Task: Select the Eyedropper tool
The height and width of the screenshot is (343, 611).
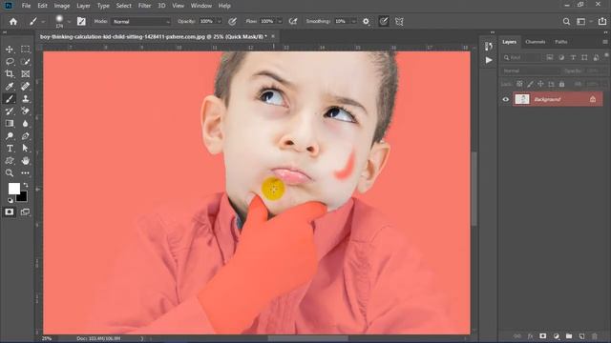Action: pyautogui.click(x=10, y=87)
